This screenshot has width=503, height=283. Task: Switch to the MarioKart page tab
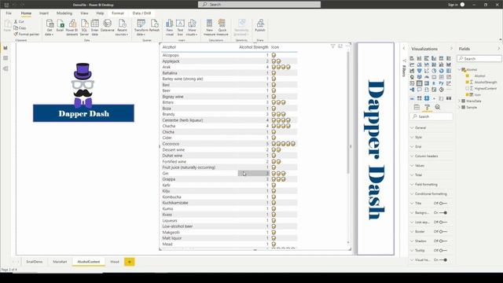click(60, 262)
